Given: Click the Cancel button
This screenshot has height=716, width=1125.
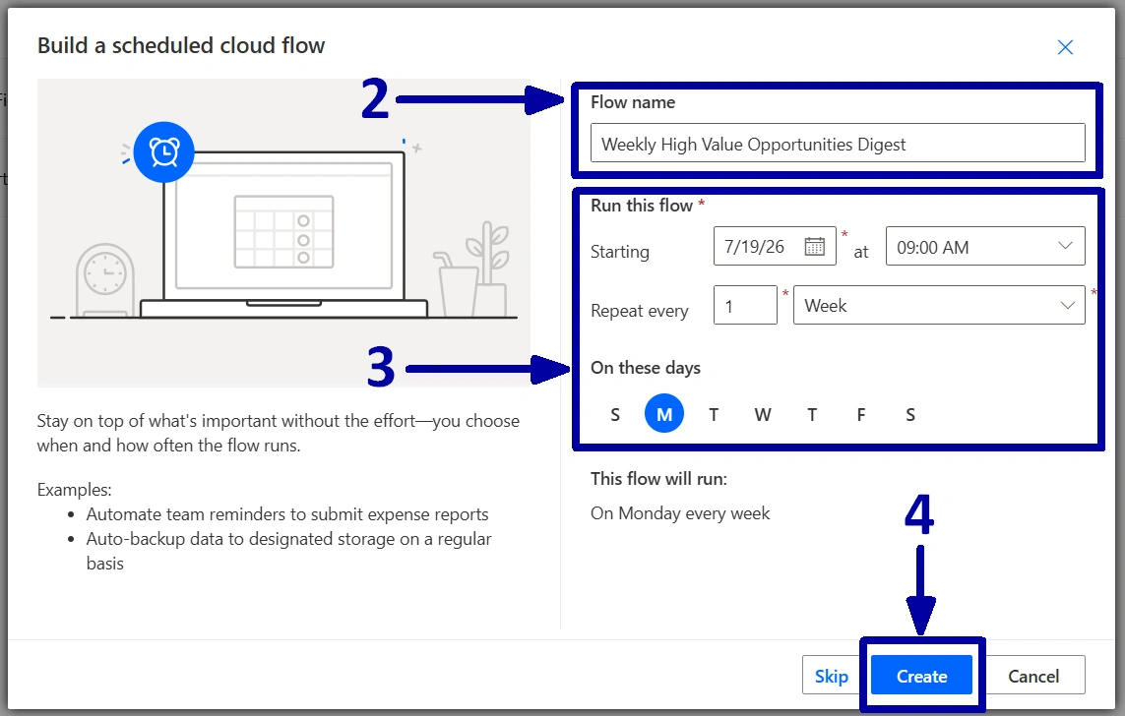Looking at the screenshot, I should [1033, 675].
